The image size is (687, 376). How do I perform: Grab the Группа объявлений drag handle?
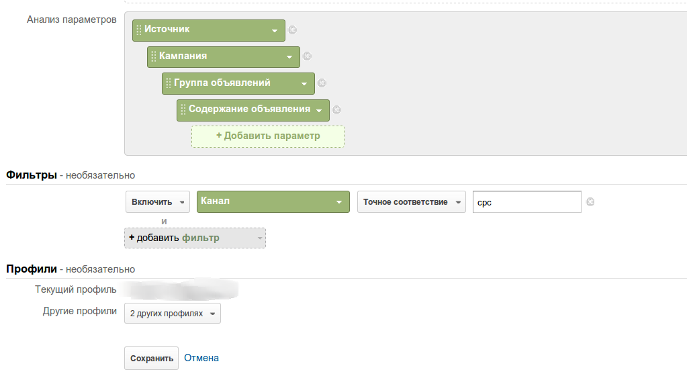[x=169, y=83]
